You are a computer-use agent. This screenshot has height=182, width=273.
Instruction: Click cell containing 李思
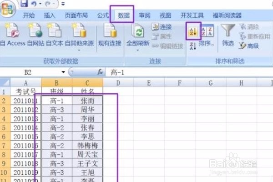coord(87,136)
